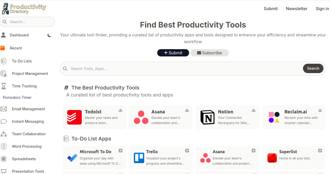Click the Recent orange calendar icon

point(3,48)
